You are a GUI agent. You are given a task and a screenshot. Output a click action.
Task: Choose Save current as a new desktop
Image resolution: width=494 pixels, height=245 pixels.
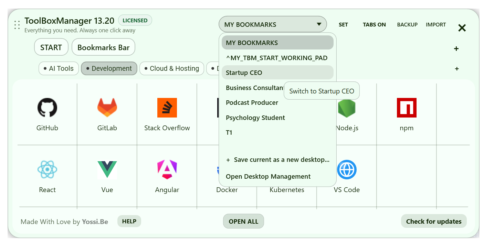[277, 160]
